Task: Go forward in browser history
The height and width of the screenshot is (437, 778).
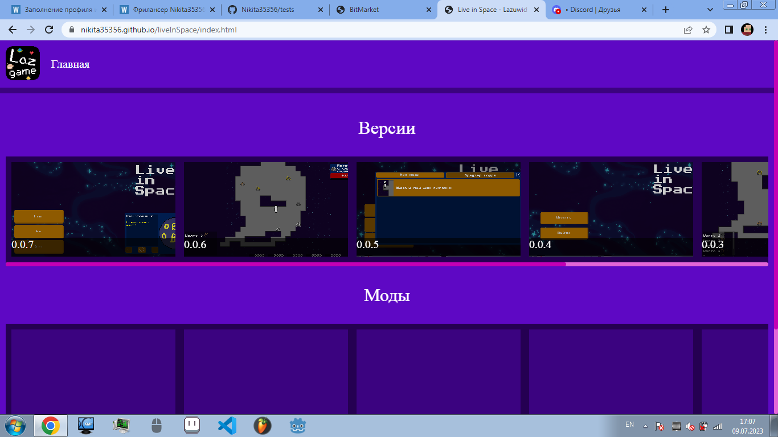Action: [x=31, y=30]
